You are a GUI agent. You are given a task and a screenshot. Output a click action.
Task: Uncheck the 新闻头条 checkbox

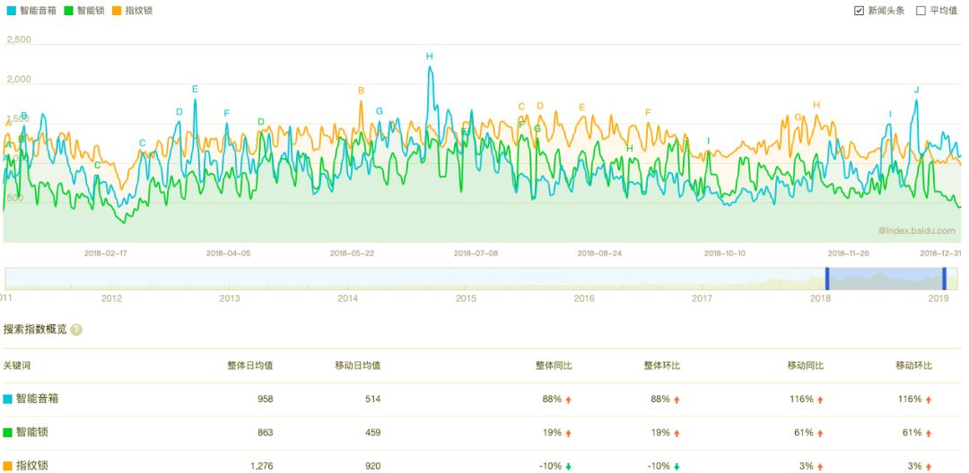coord(860,11)
